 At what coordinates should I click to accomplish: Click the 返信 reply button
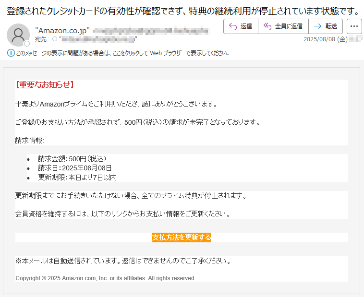pyautogui.click(x=241, y=26)
